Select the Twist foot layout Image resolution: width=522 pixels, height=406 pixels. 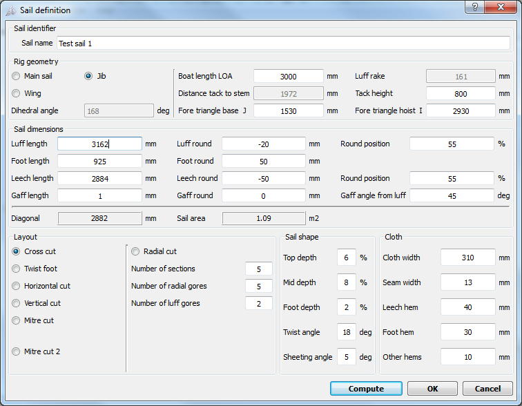(16, 269)
